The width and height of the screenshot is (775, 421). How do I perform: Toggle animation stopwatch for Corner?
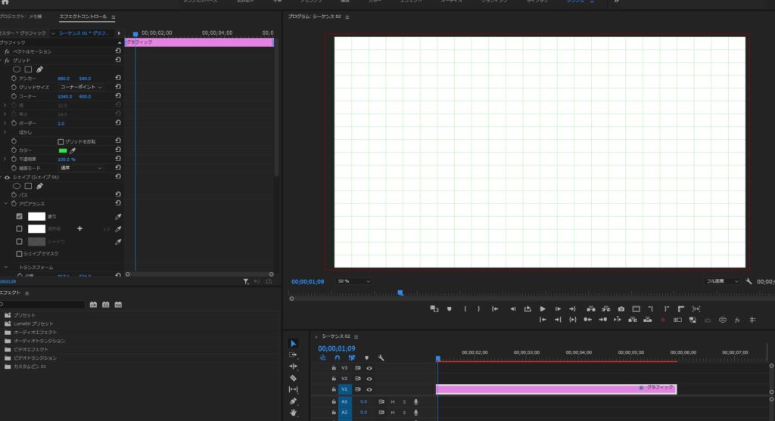point(14,96)
